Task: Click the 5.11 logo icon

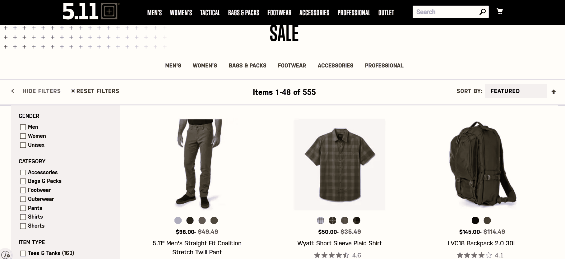Action: pyautogui.click(x=90, y=12)
